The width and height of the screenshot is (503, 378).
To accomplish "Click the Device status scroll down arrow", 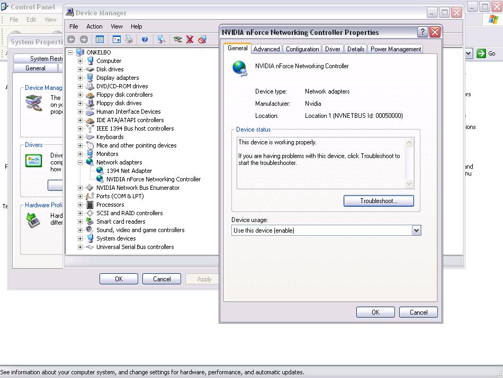I will coord(409,184).
